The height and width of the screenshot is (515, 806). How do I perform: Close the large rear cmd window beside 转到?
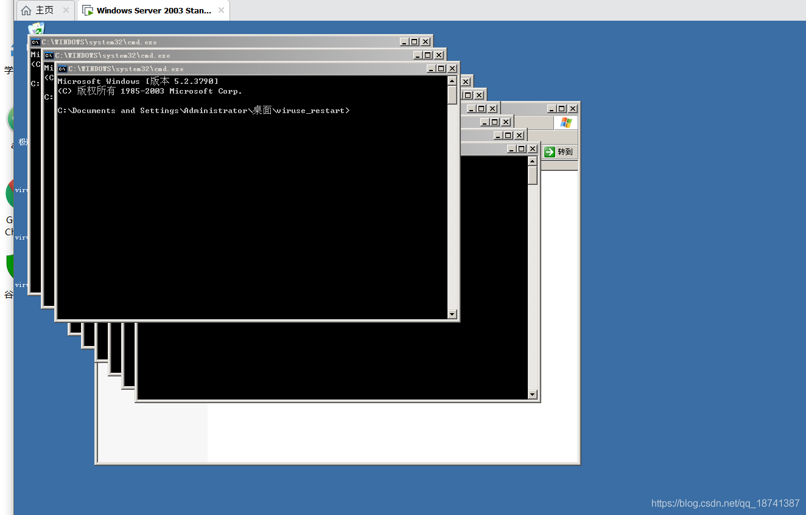click(533, 149)
